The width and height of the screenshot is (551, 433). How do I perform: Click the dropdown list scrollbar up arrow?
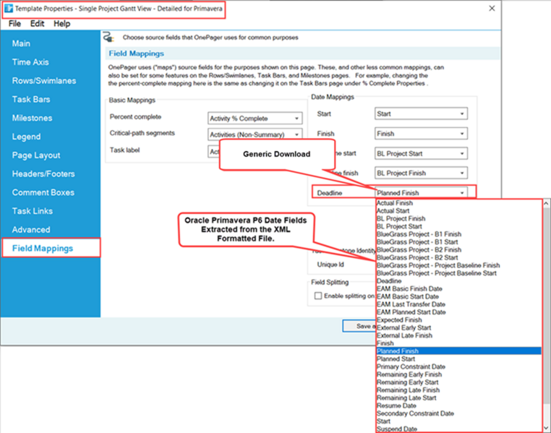(546, 203)
